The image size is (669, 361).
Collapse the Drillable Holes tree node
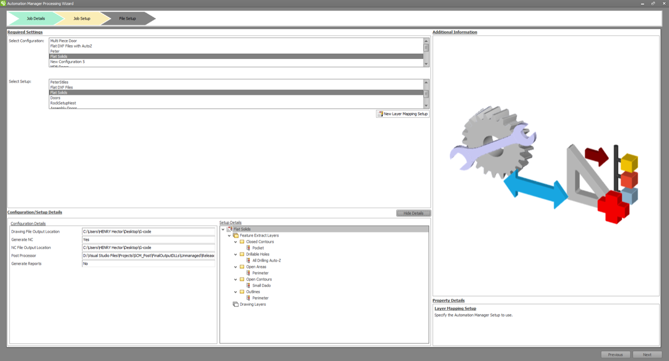coord(235,254)
